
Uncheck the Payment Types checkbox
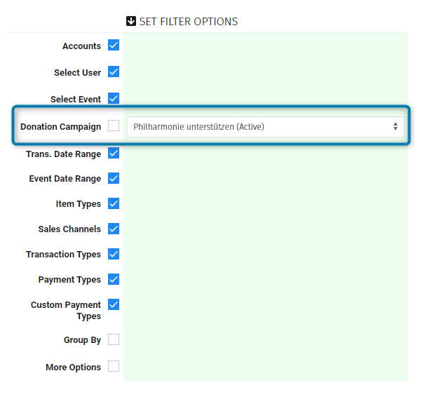tap(114, 279)
